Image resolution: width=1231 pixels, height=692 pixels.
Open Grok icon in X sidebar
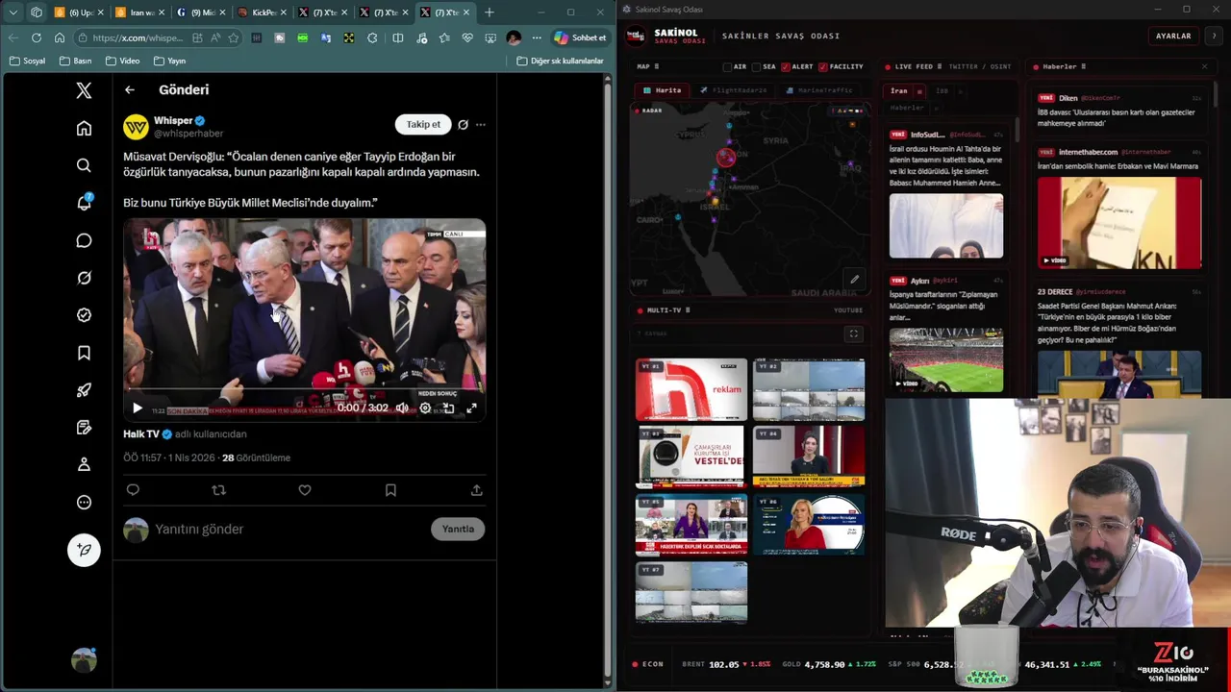(x=84, y=278)
